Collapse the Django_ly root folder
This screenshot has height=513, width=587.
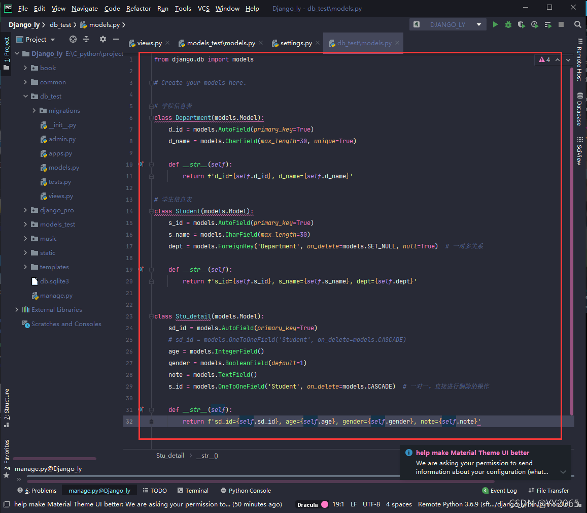pos(17,54)
